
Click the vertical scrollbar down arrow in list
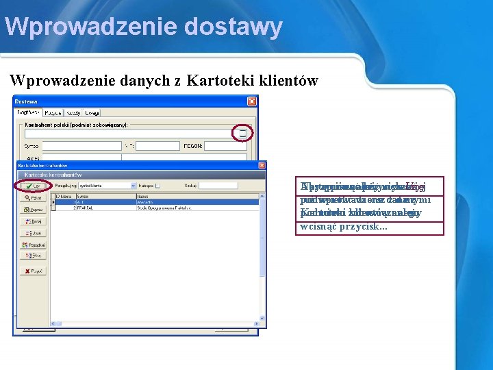262,318
